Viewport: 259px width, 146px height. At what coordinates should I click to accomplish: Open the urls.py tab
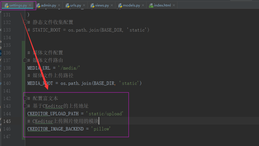tap(76, 5)
